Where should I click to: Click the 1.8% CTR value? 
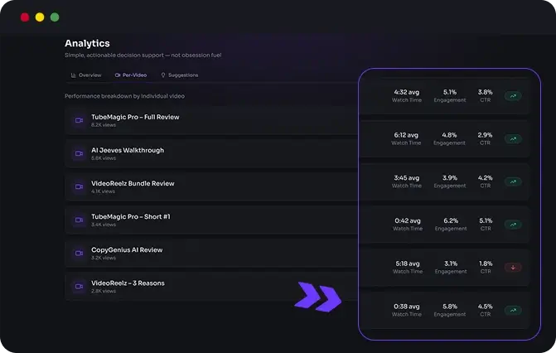486,264
